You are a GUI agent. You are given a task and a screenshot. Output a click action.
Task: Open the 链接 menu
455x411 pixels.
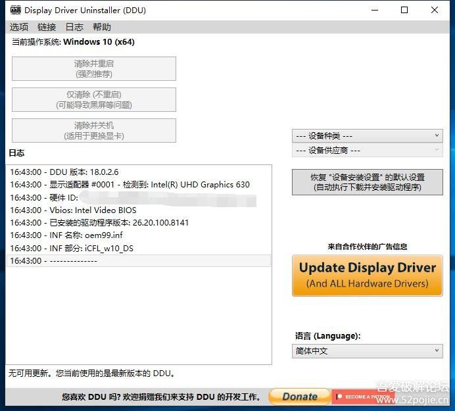coord(47,27)
